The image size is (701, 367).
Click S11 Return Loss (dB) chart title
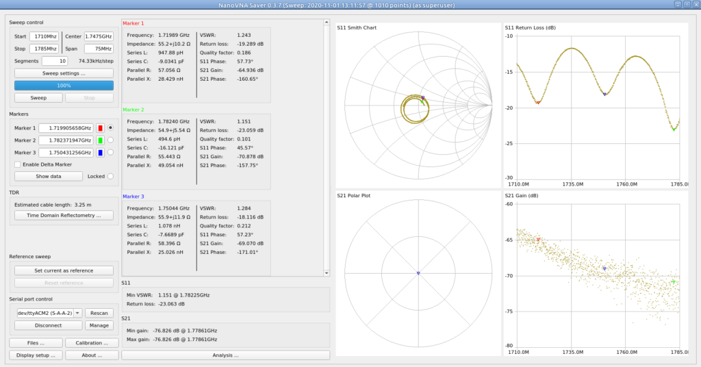531,27
